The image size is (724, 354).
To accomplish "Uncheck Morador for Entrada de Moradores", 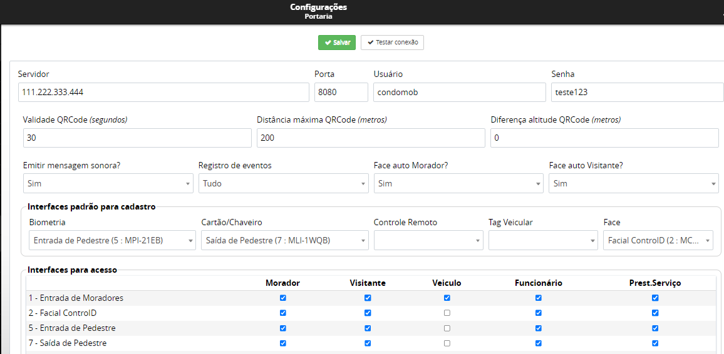I will click(x=282, y=298).
